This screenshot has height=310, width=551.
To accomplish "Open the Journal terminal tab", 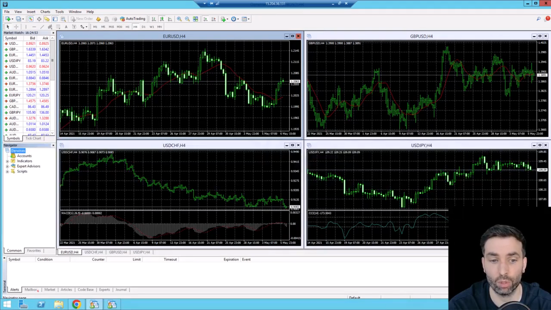I will pos(121,290).
